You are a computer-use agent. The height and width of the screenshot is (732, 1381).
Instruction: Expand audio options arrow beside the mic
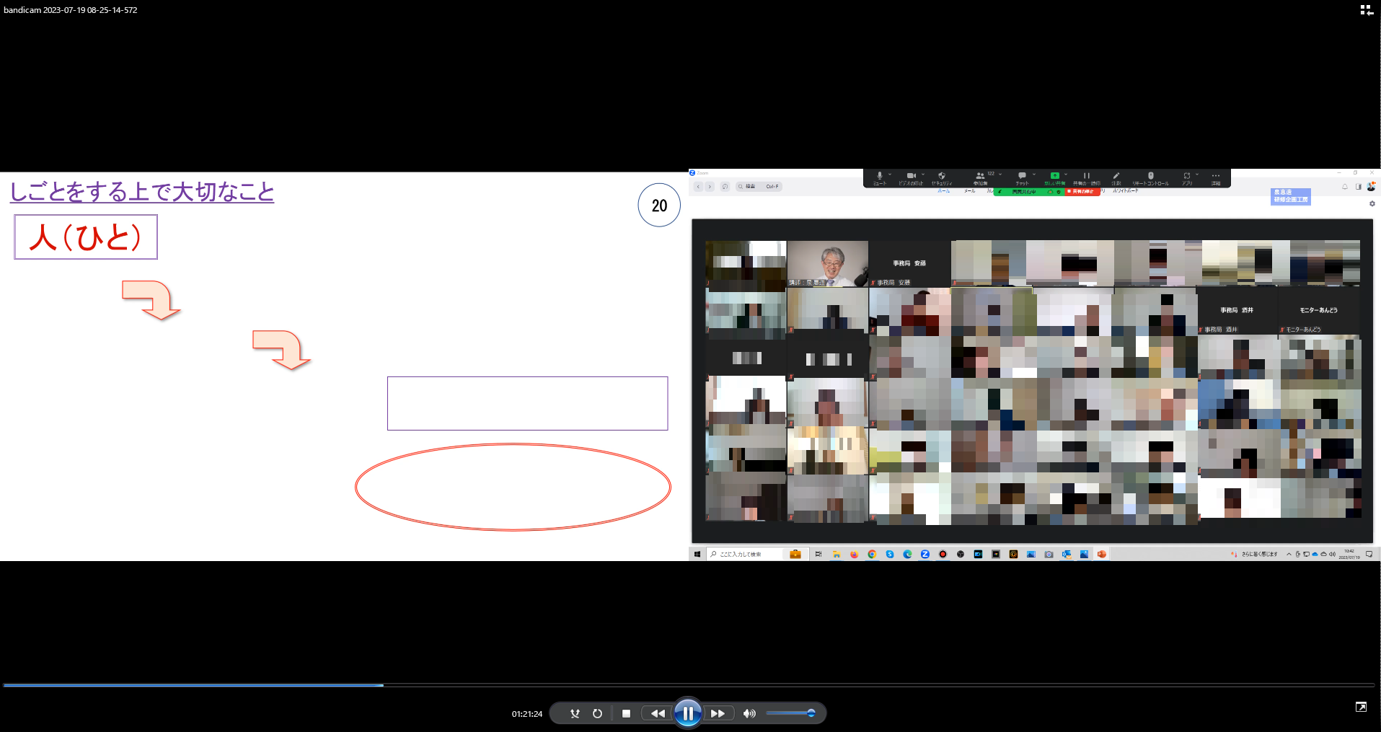[x=890, y=174]
